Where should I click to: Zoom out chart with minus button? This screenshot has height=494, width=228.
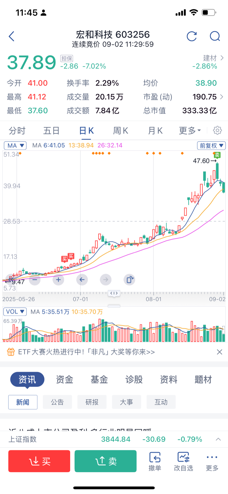35,280
